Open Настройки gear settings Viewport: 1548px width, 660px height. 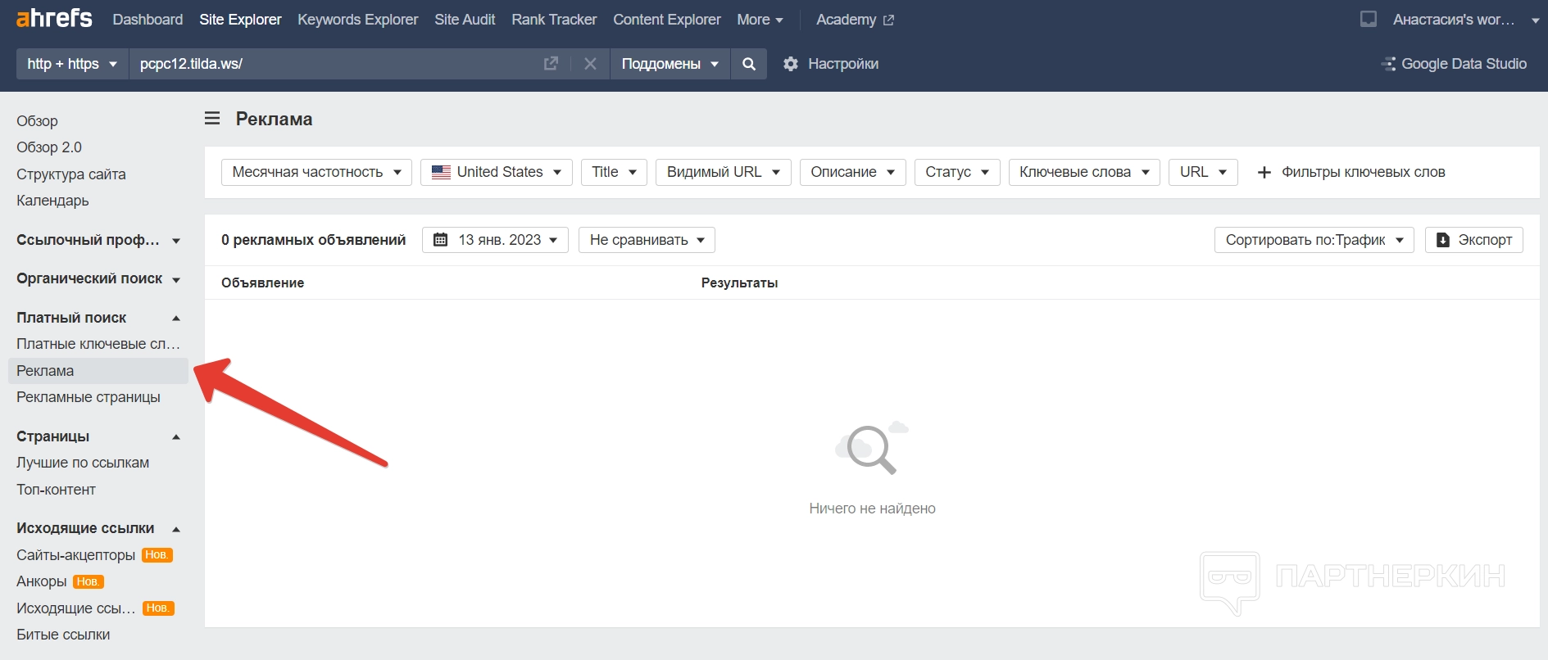[831, 64]
